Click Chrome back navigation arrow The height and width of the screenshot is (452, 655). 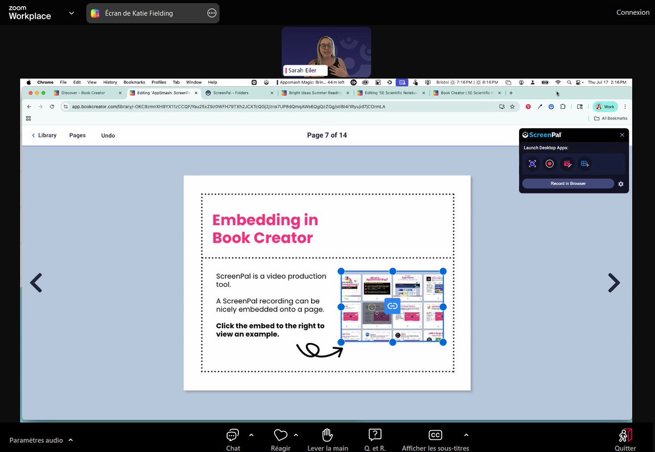click(x=29, y=106)
